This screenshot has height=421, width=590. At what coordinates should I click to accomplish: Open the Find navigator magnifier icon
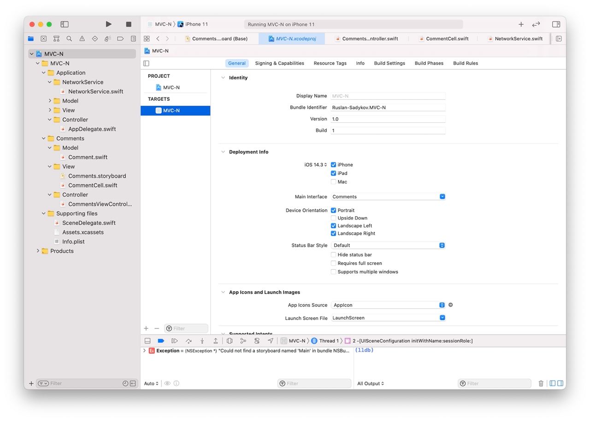click(x=69, y=39)
